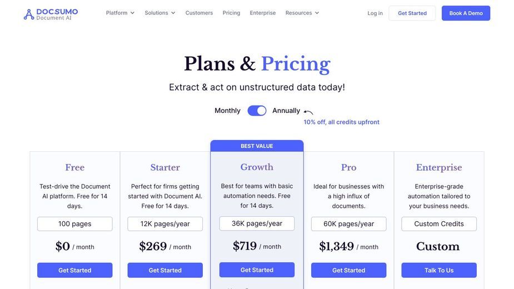The width and height of the screenshot is (514, 289).
Task: Go to the Customers page
Action: coord(199,13)
